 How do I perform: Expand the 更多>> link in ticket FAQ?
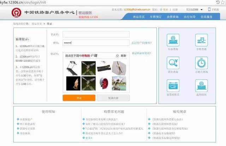pyautogui.click(x=89, y=138)
